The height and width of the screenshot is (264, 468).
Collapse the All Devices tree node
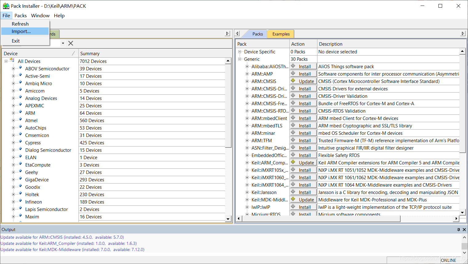tap(6, 61)
